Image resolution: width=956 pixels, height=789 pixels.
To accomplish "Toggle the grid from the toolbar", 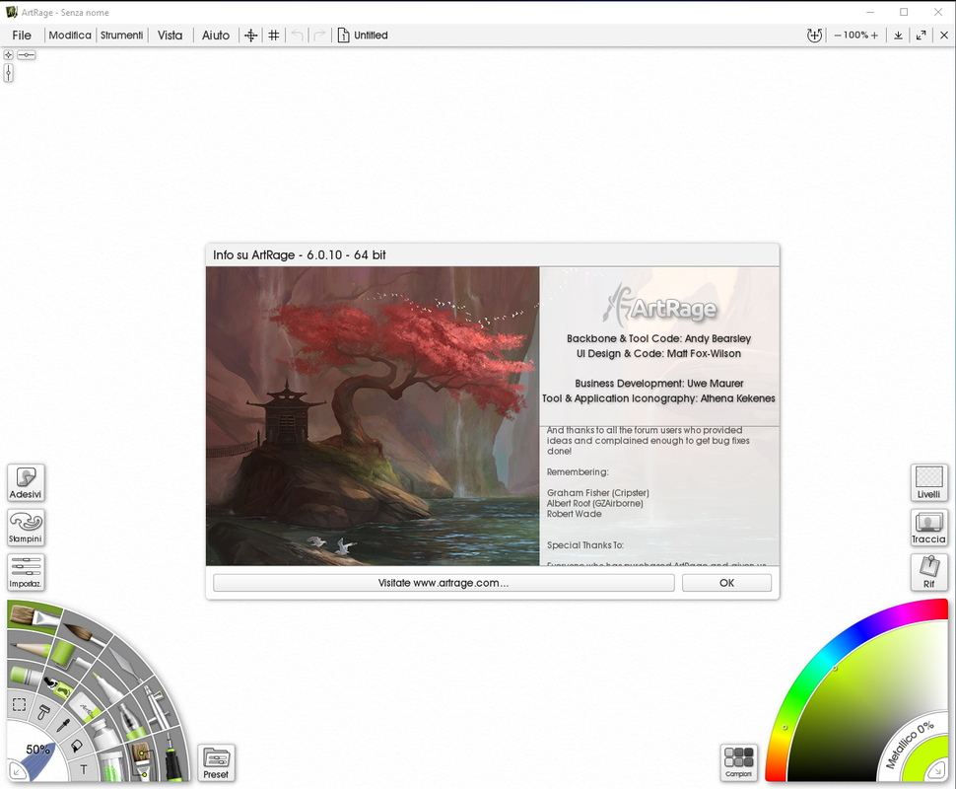I will tap(274, 36).
